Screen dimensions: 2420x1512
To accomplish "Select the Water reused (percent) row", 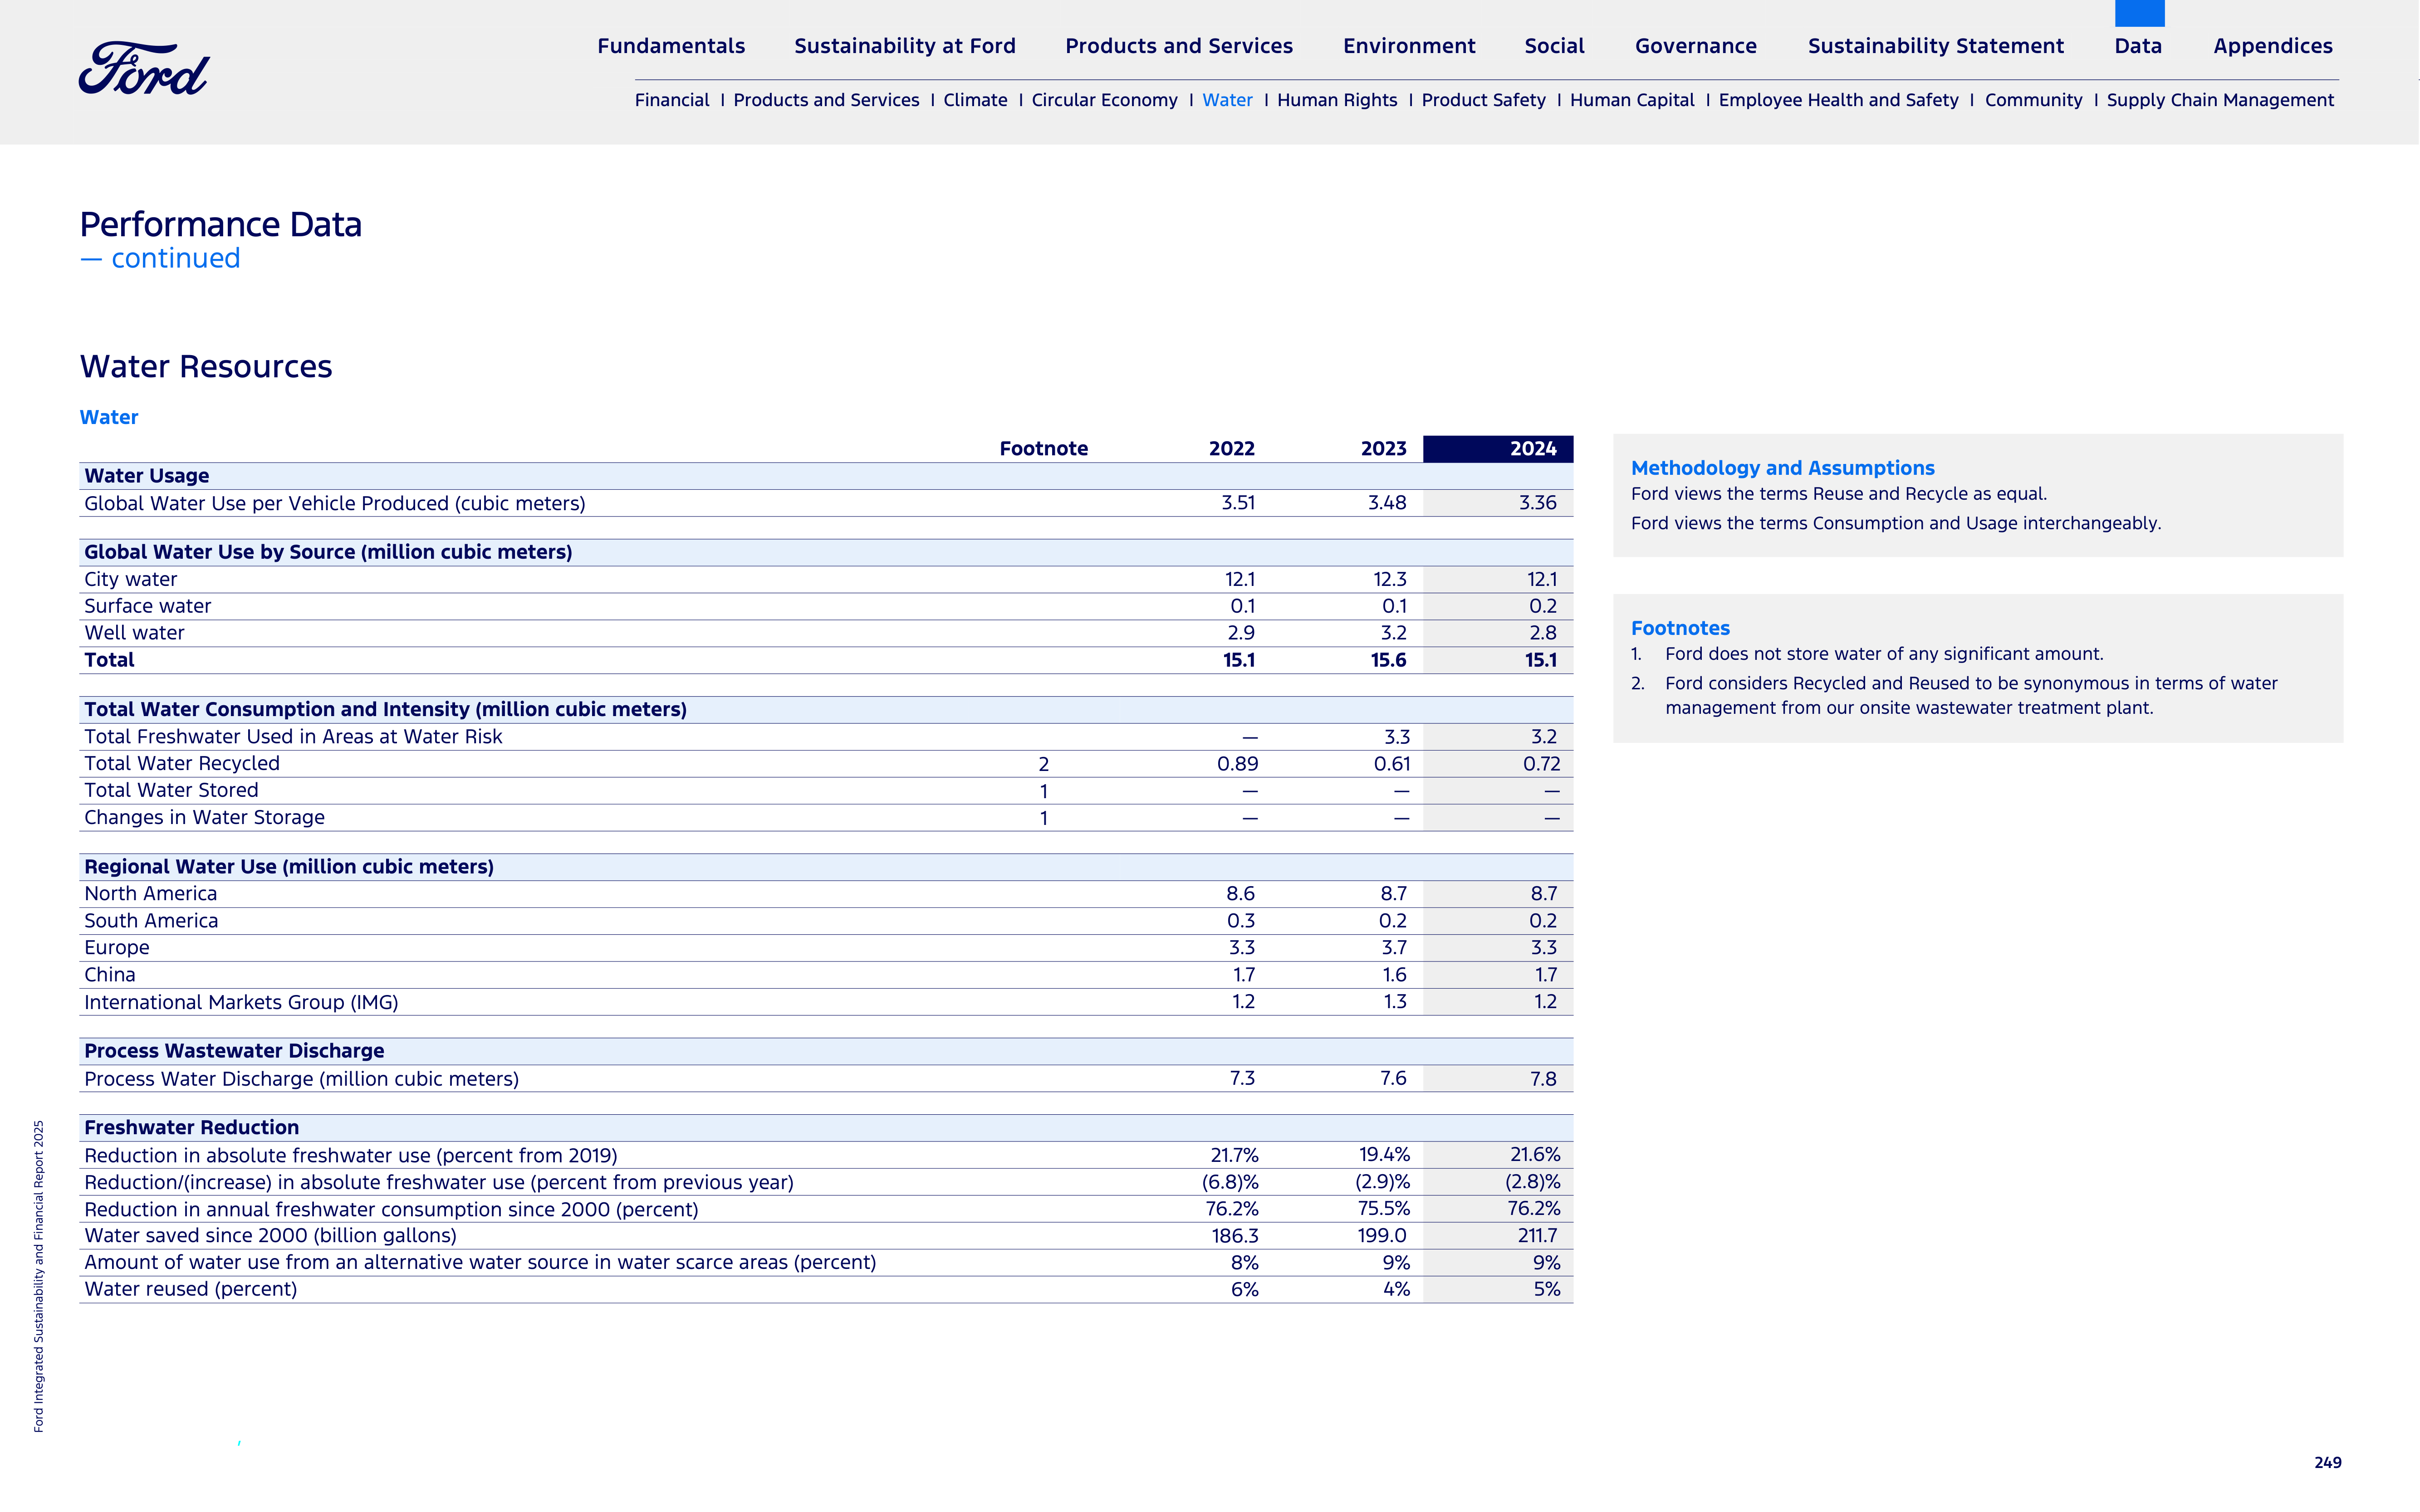I will pyautogui.click(x=825, y=1290).
